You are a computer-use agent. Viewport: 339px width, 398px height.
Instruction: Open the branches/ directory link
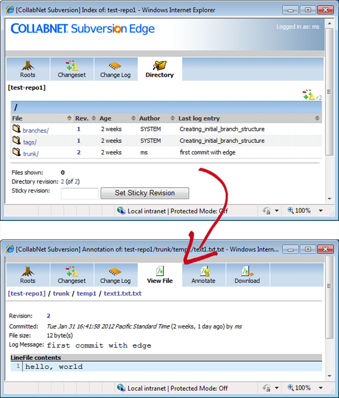pos(36,130)
